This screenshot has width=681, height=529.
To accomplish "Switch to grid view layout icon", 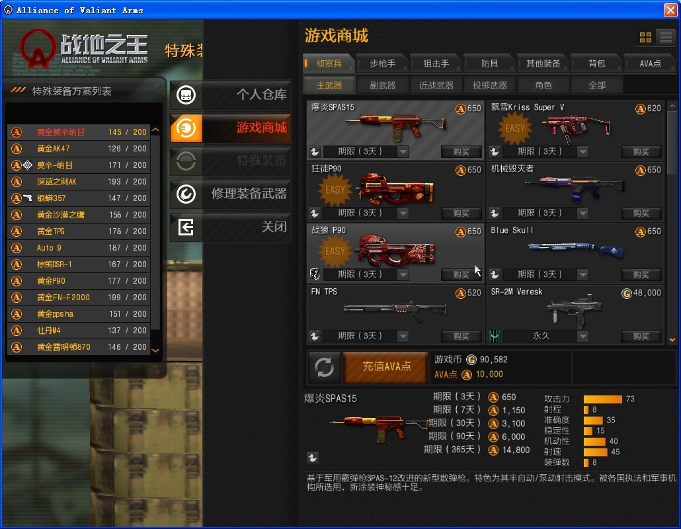I will point(645,37).
